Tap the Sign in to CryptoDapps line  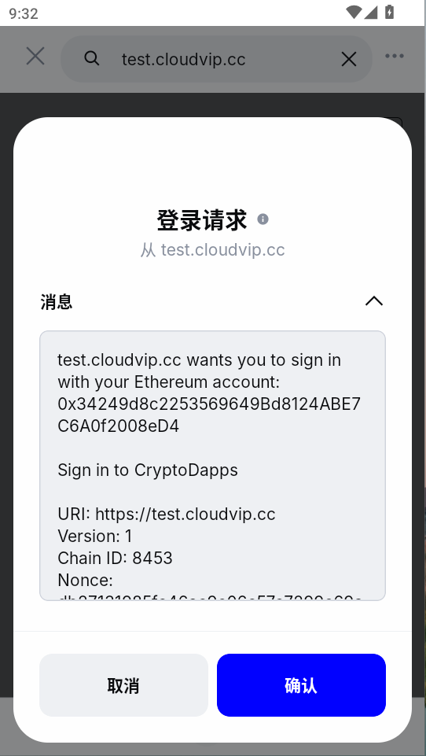pyautogui.click(x=148, y=470)
